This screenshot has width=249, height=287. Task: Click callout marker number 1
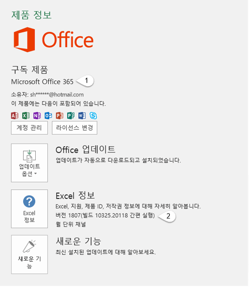tap(85, 81)
